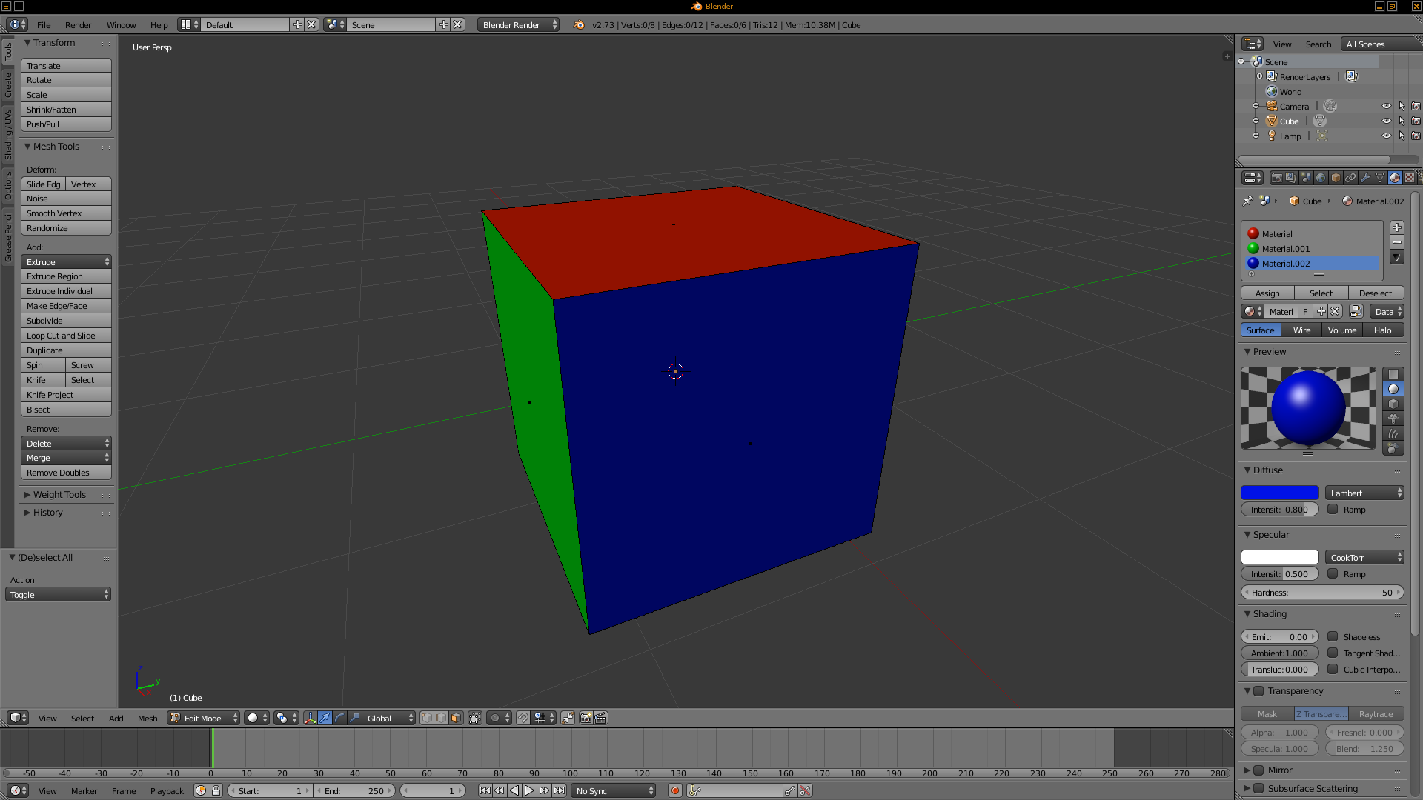Screen dimensions: 1423x800
Task: Open the Edit Mode dropdown
Action: 204,718
